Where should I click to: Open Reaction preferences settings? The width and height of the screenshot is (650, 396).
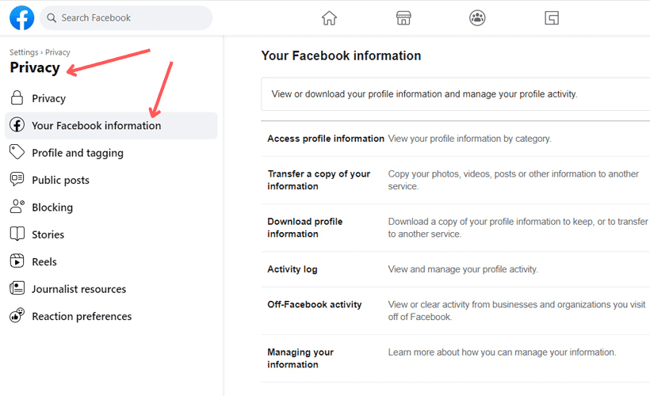coord(82,316)
